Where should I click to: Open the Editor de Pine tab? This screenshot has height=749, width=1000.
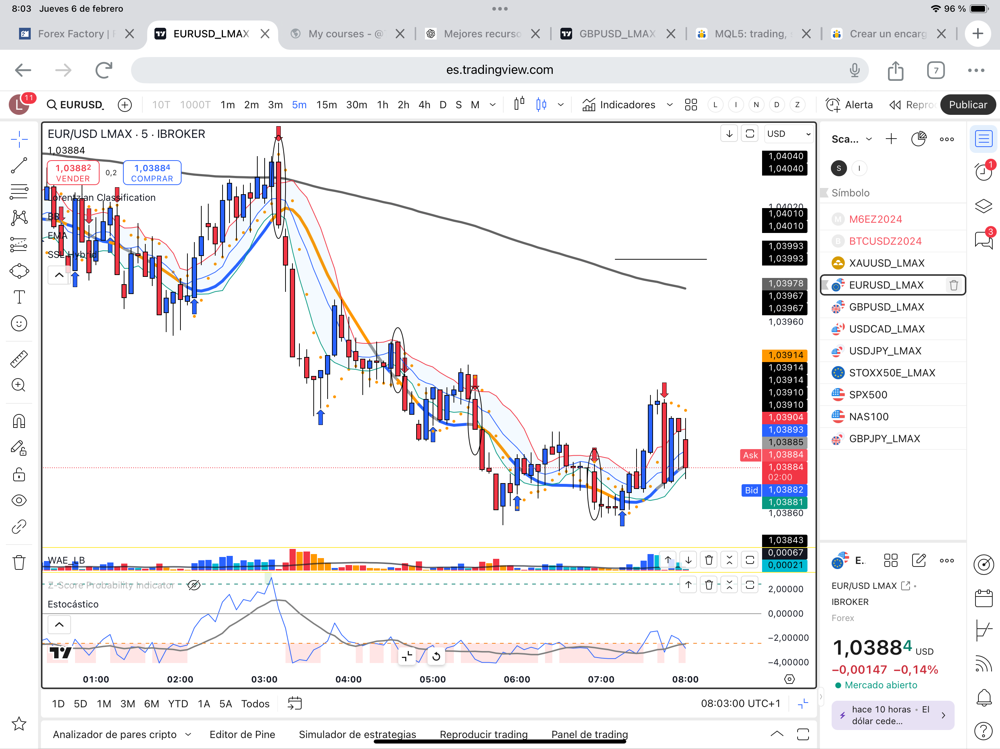[x=242, y=734]
